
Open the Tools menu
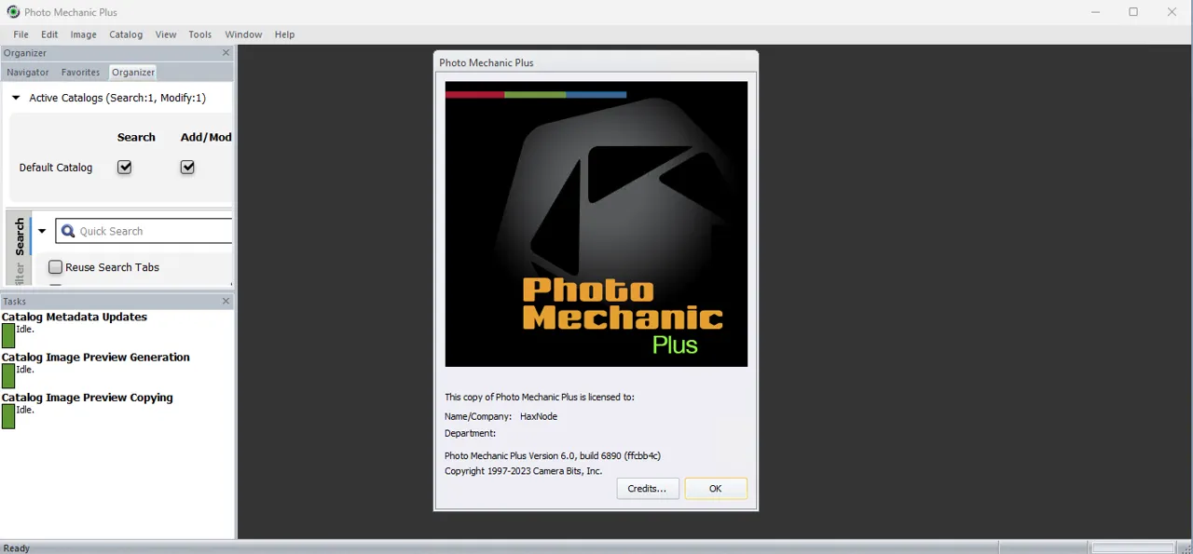click(200, 34)
